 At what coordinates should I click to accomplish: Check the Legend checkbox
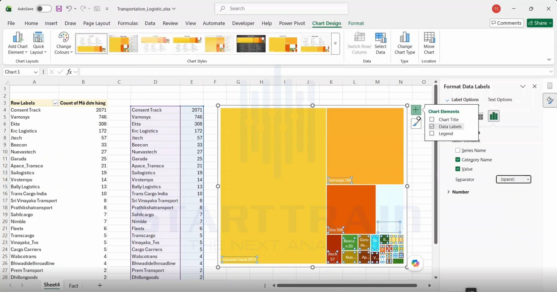(432, 133)
